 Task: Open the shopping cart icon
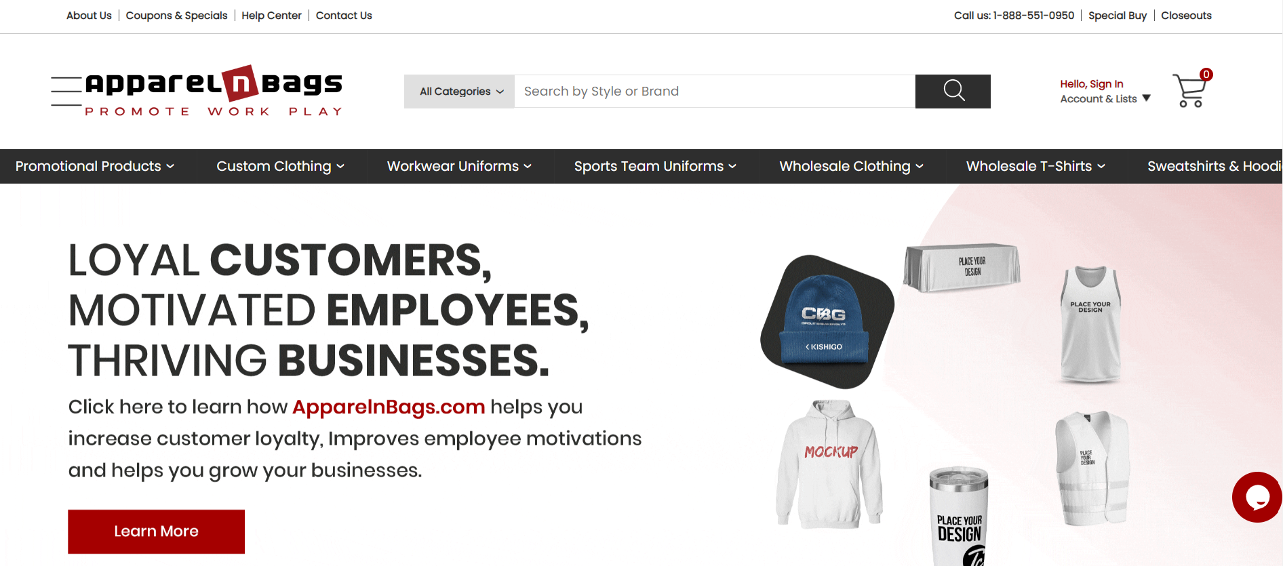[x=1190, y=90]
